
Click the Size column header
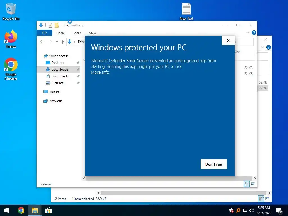237,52
